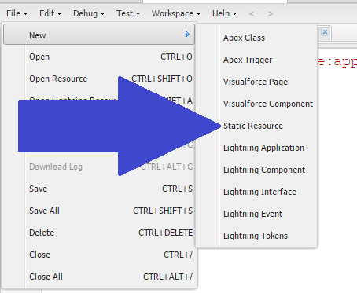Open the Debug dropdown menu

(89, 13)
